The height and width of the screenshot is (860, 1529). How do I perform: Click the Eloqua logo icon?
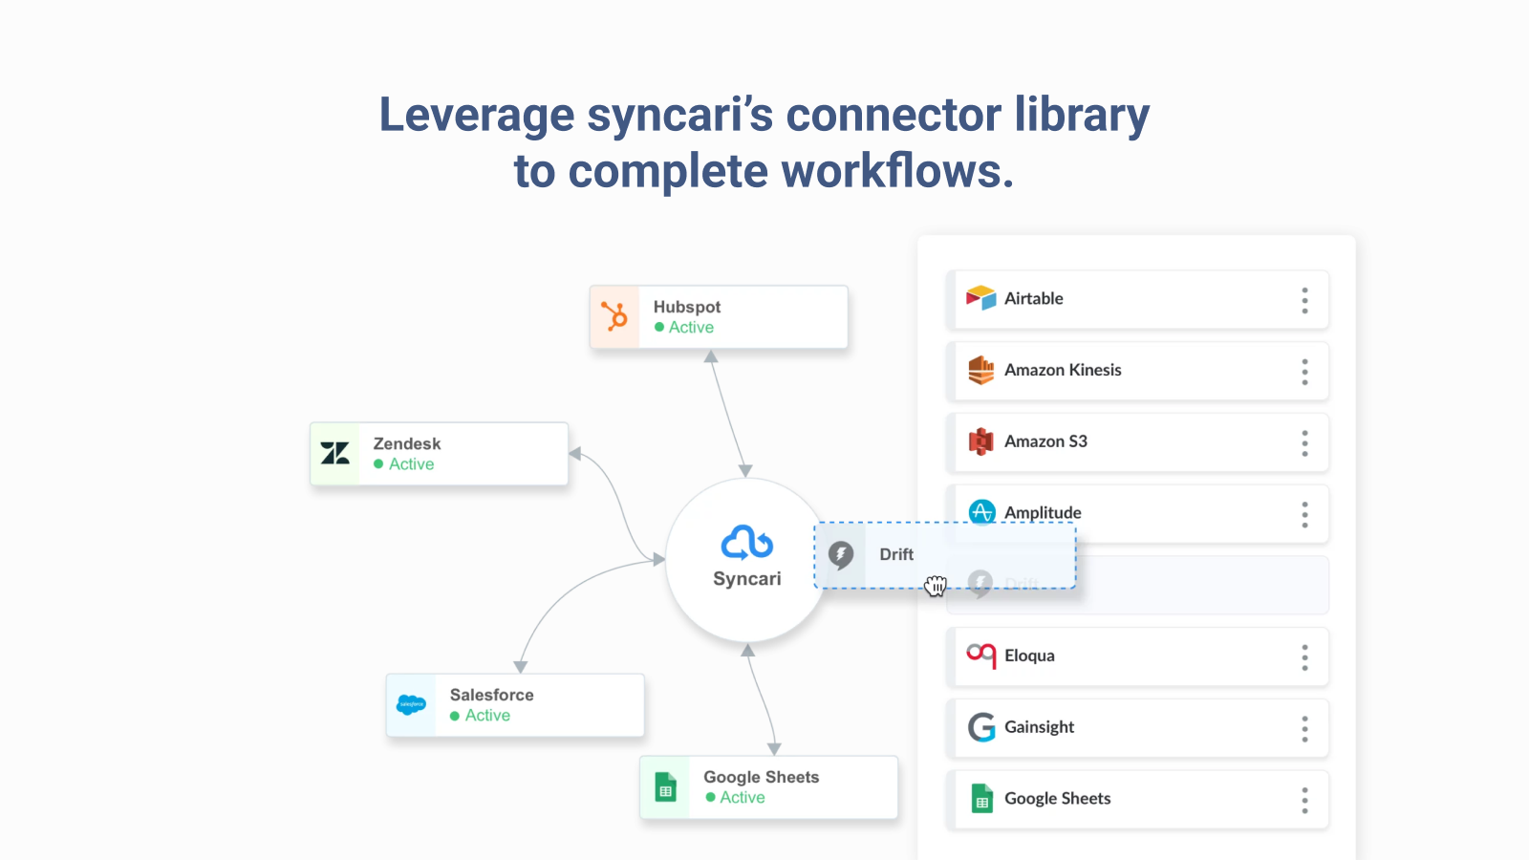click(980, 656)
